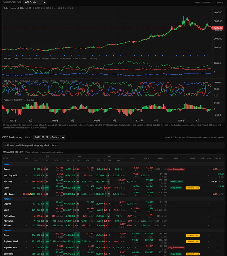Click the SPREAD column header
This screenshot has height=256, width=227.
click(160, 158)
